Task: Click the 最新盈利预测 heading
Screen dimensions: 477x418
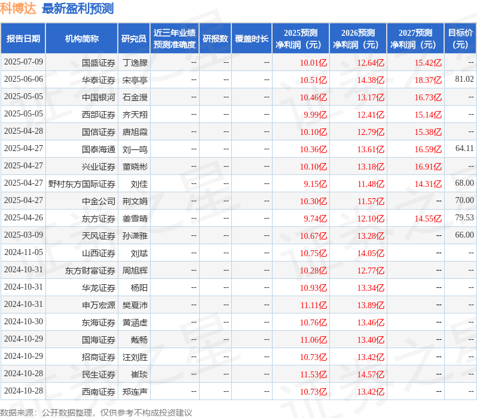Action: pyautogui.click(x=78, y=8)
